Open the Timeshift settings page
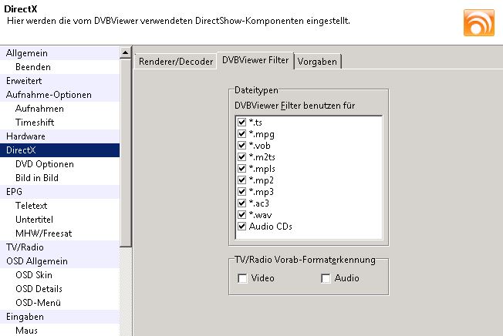 point(37,123)
